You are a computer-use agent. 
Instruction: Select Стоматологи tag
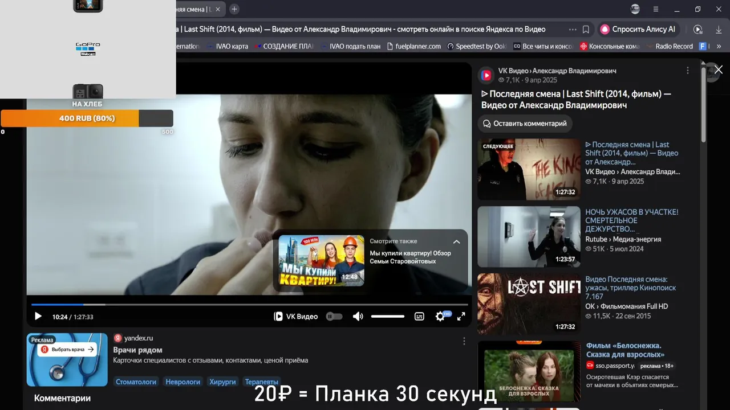[136, 382]
